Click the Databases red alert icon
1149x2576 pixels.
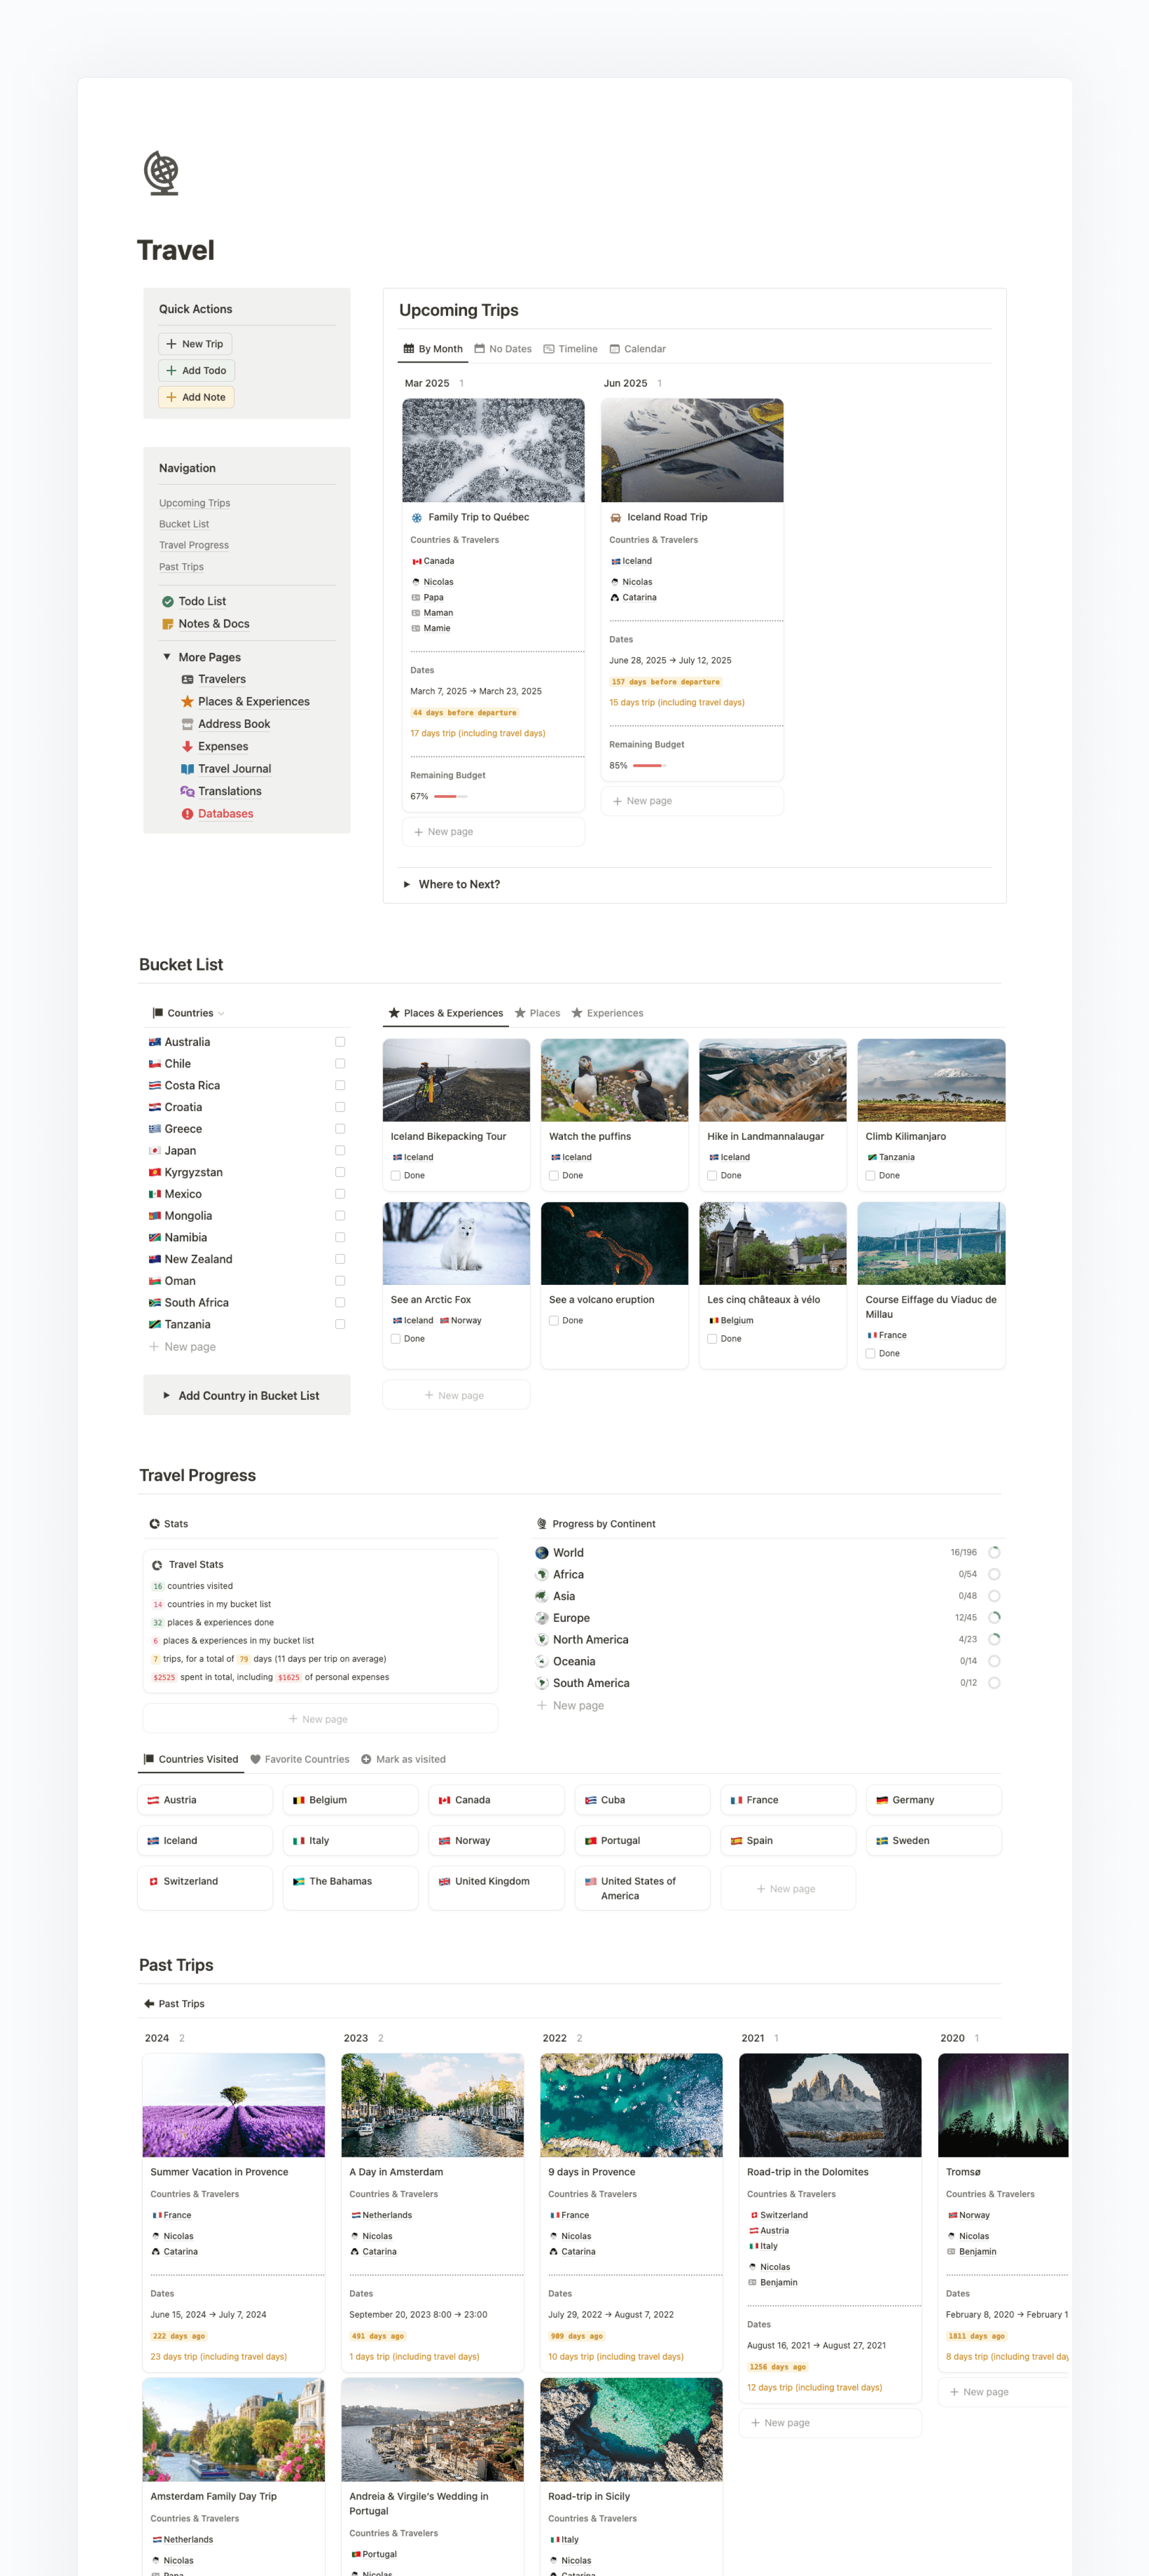coord(187,814)
